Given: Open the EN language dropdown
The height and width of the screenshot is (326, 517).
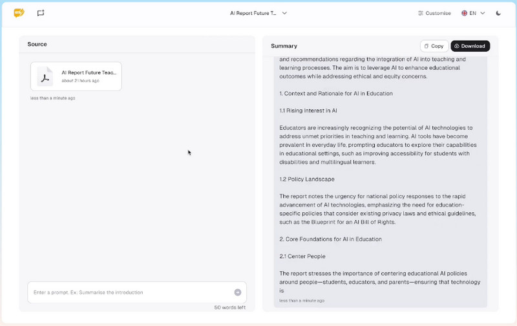Looking at the screenshot, I should coord(473,13).
